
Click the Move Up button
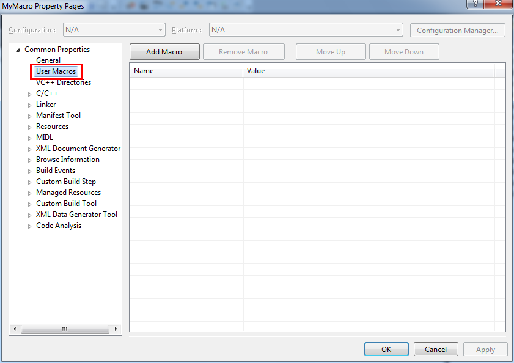point(331,52)
